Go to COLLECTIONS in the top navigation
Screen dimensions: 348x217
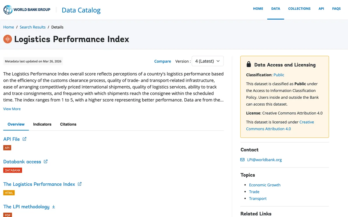(x=299, y=9)
